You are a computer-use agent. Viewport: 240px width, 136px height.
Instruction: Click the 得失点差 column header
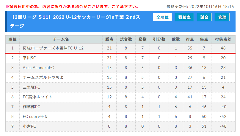223,39
